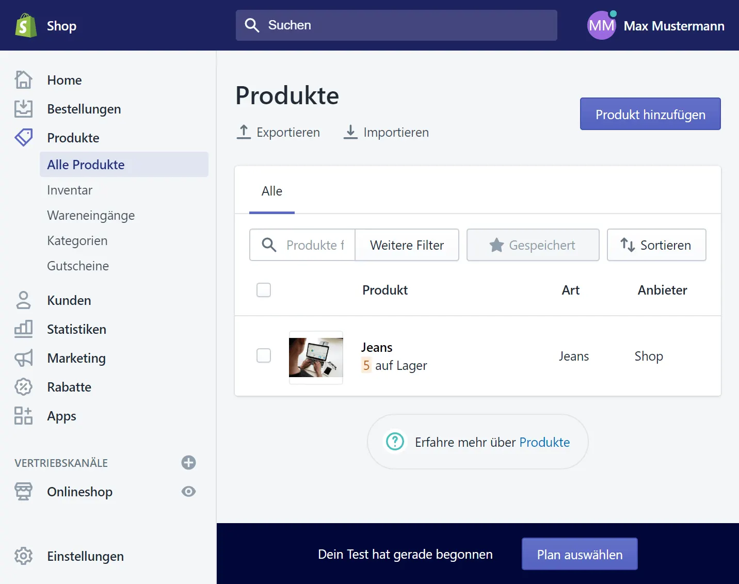Click the magnifier in top search bar
The width and height of the screenshot is (739, 584).
pyautogui.click(x=252, y=25)
